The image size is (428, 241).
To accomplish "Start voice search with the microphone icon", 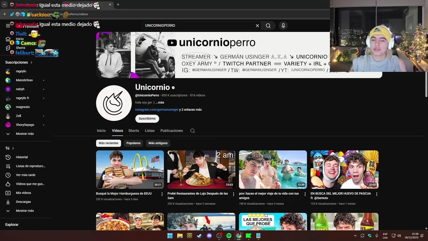I will click(283, 25).
